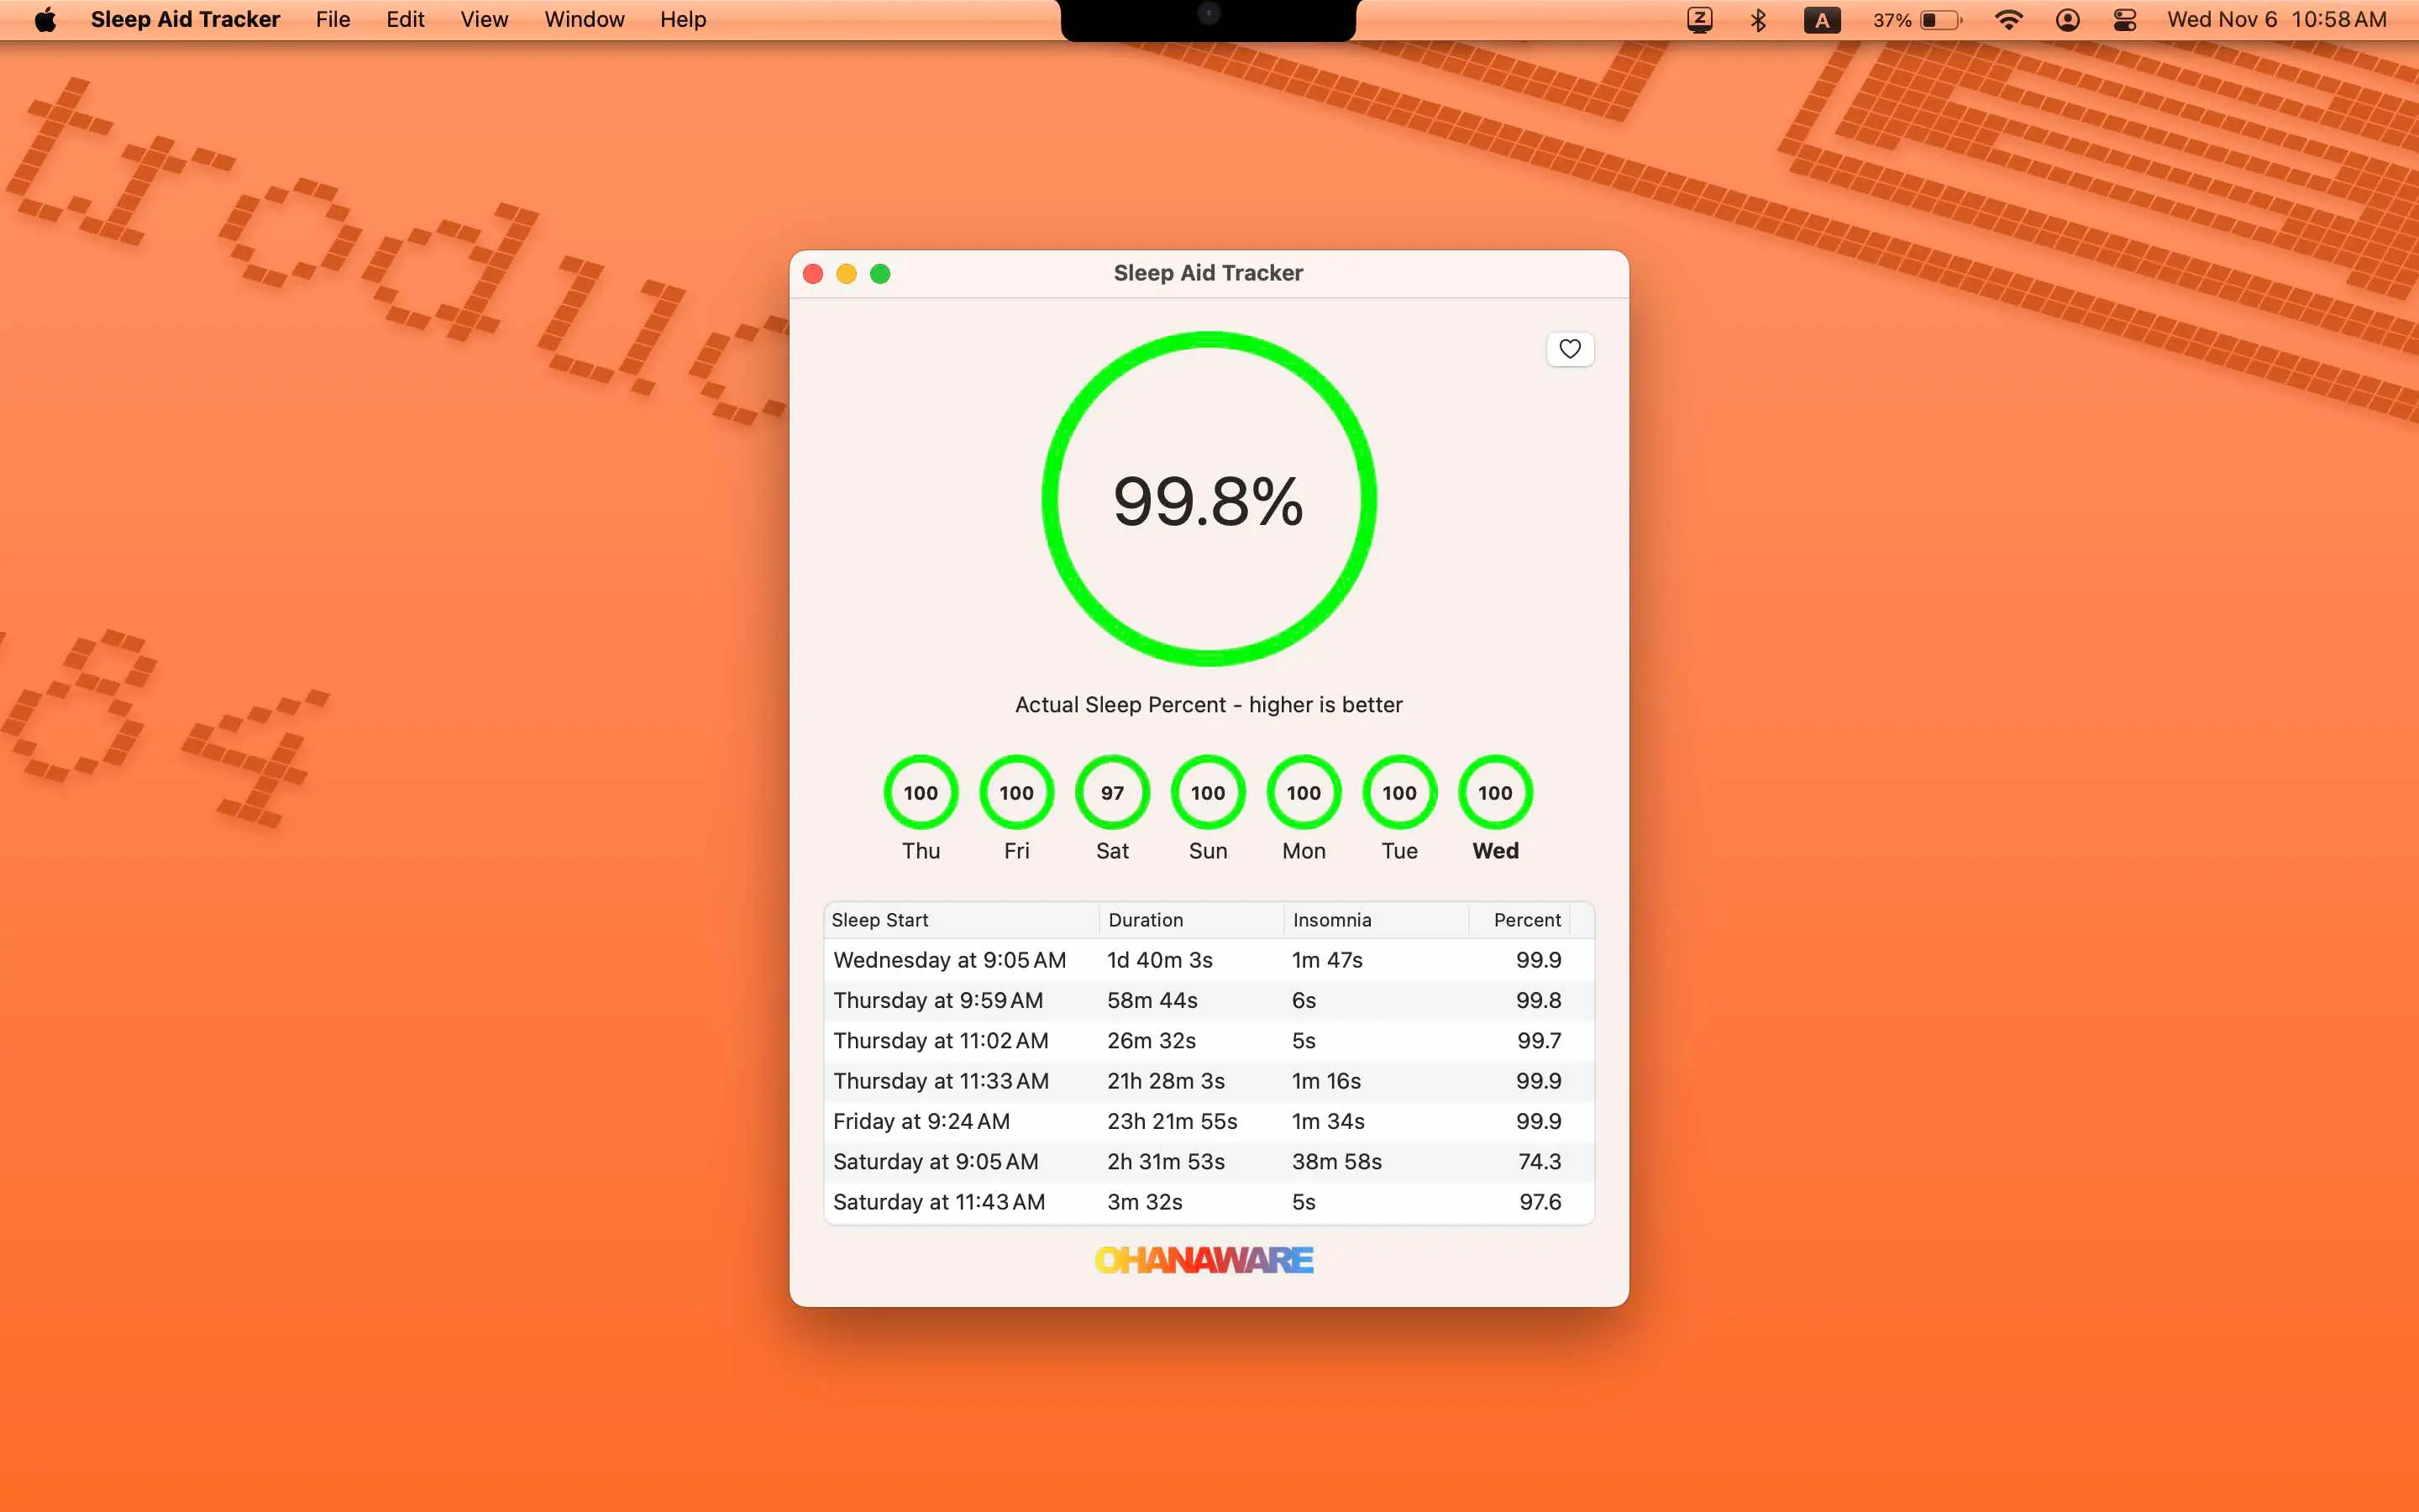Click the heart favorite icon
Image resolution: width=2419 pixels, height=1512 pixels.
point(1569,349)
